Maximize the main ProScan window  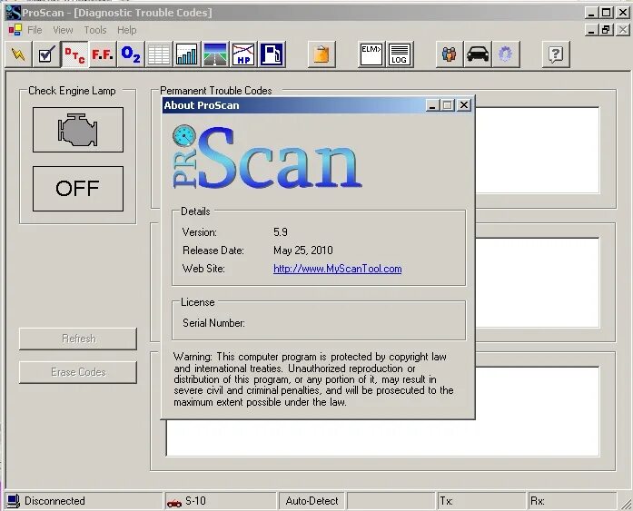[x=607, y=13]
